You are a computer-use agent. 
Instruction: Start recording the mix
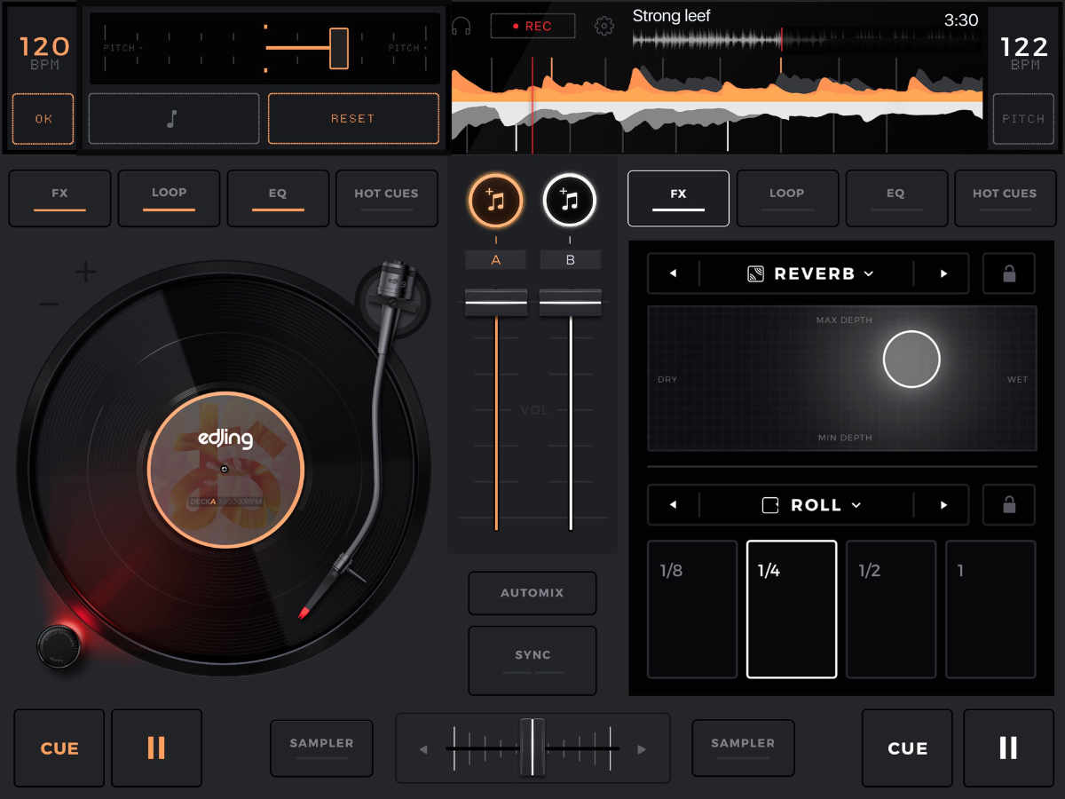pos(532,25)
